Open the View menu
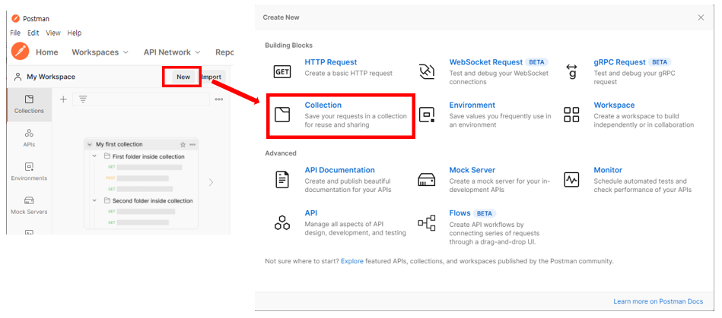Screen dimensions: 722x318 pos(53,33)
